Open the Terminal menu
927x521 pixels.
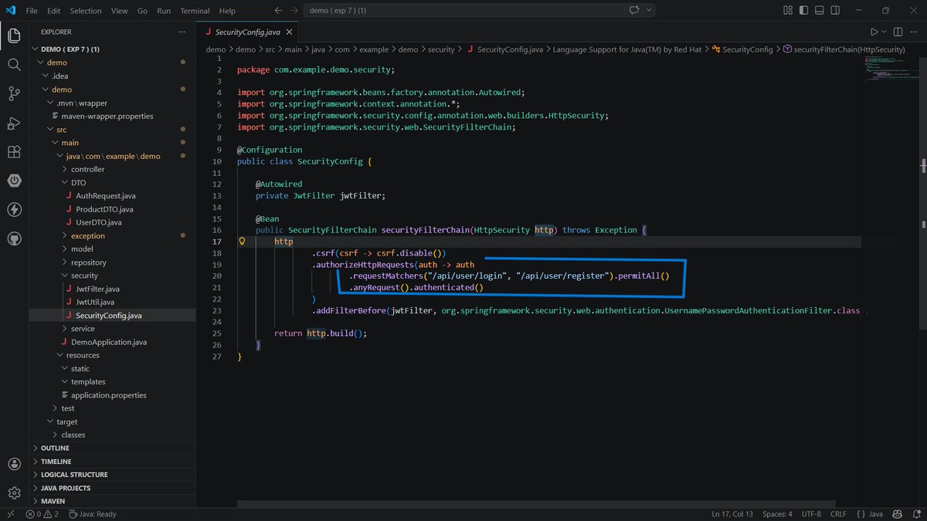tap(195, 11)
